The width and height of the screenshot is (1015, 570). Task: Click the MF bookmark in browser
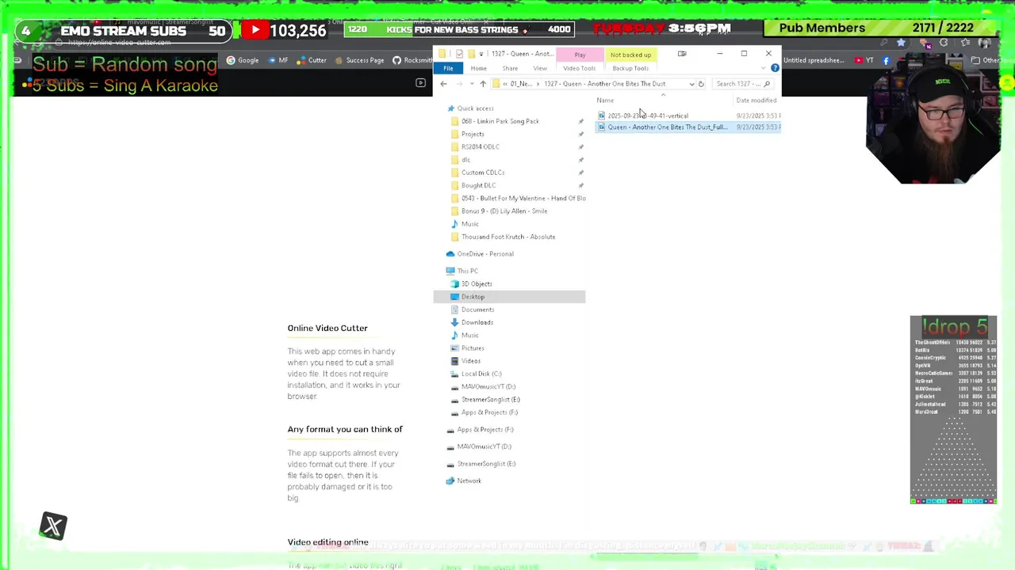pyautogui.click(x=278, y=60)
